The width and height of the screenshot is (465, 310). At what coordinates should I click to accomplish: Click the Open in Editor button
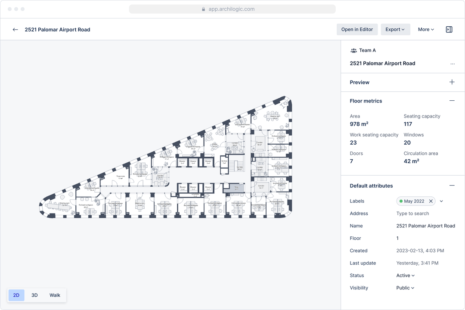(357, 29)
